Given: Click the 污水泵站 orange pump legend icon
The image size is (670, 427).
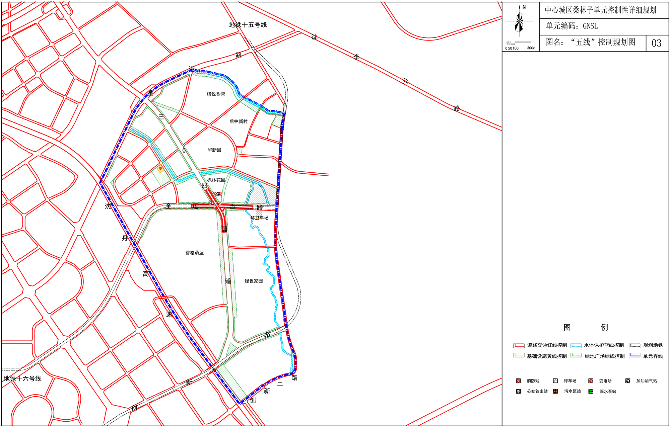Looking at the screenshot, I should [555, 391].
